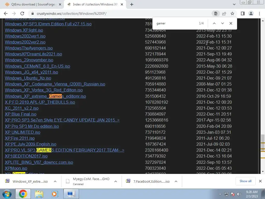
Task: Close the Index of /collection tab
Action: click(x=122, y=5)
